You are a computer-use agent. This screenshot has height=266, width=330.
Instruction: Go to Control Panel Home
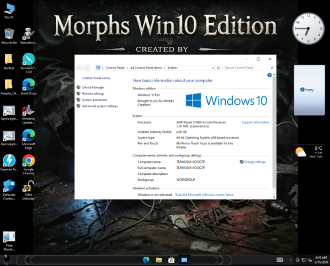(x=96, y=78)
